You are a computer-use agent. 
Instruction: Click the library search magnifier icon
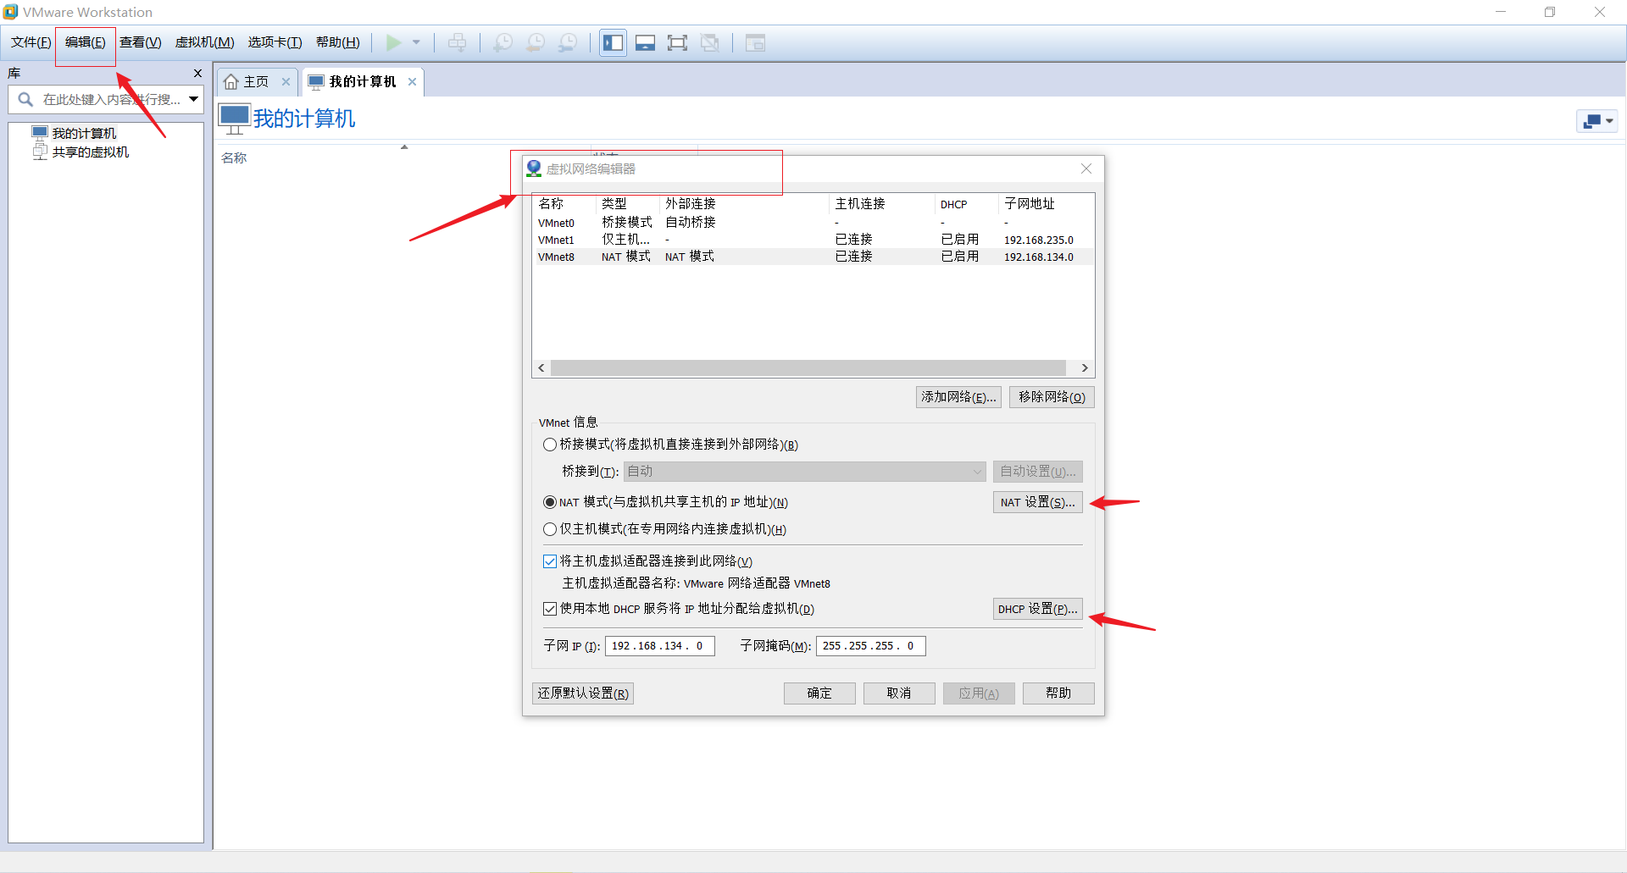point(25,99)
